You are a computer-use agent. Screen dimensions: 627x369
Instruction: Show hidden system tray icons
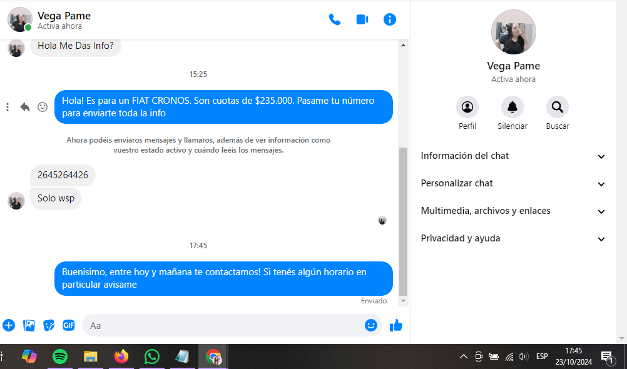click(x=464, y=356)
